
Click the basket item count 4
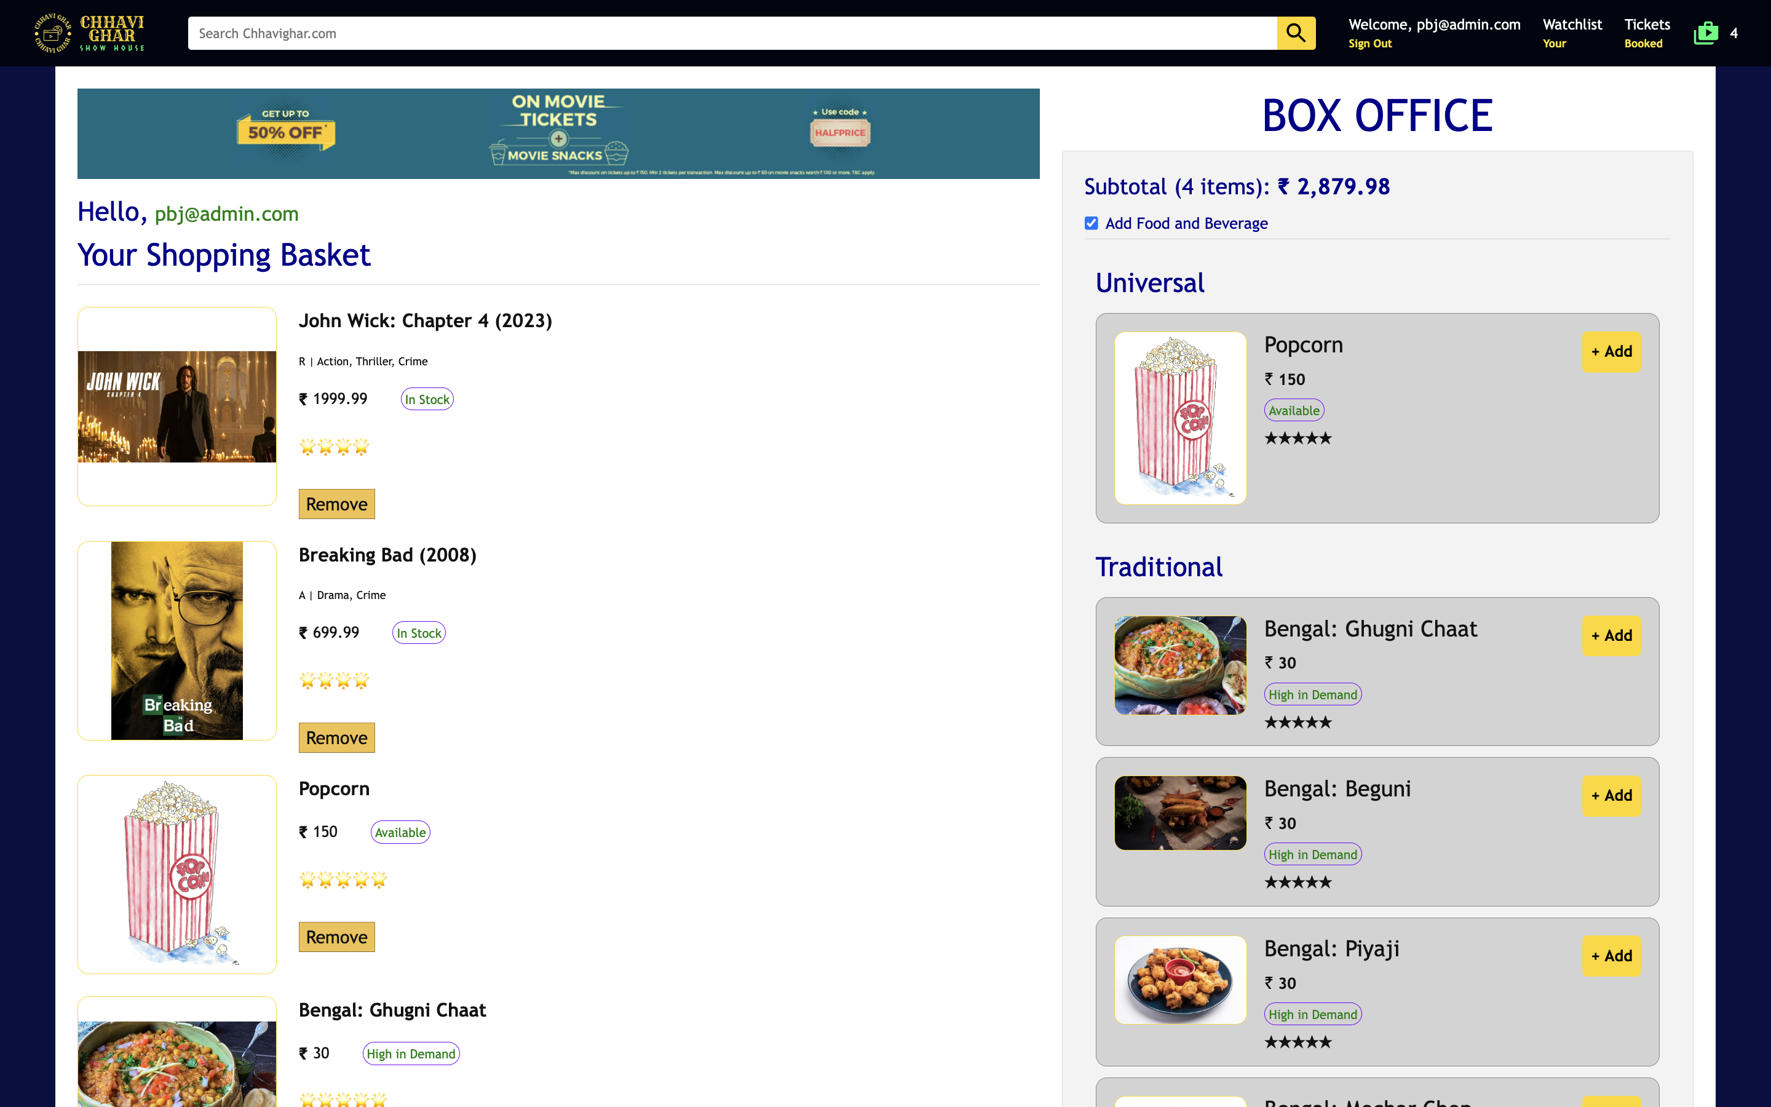click(1733, 33)
